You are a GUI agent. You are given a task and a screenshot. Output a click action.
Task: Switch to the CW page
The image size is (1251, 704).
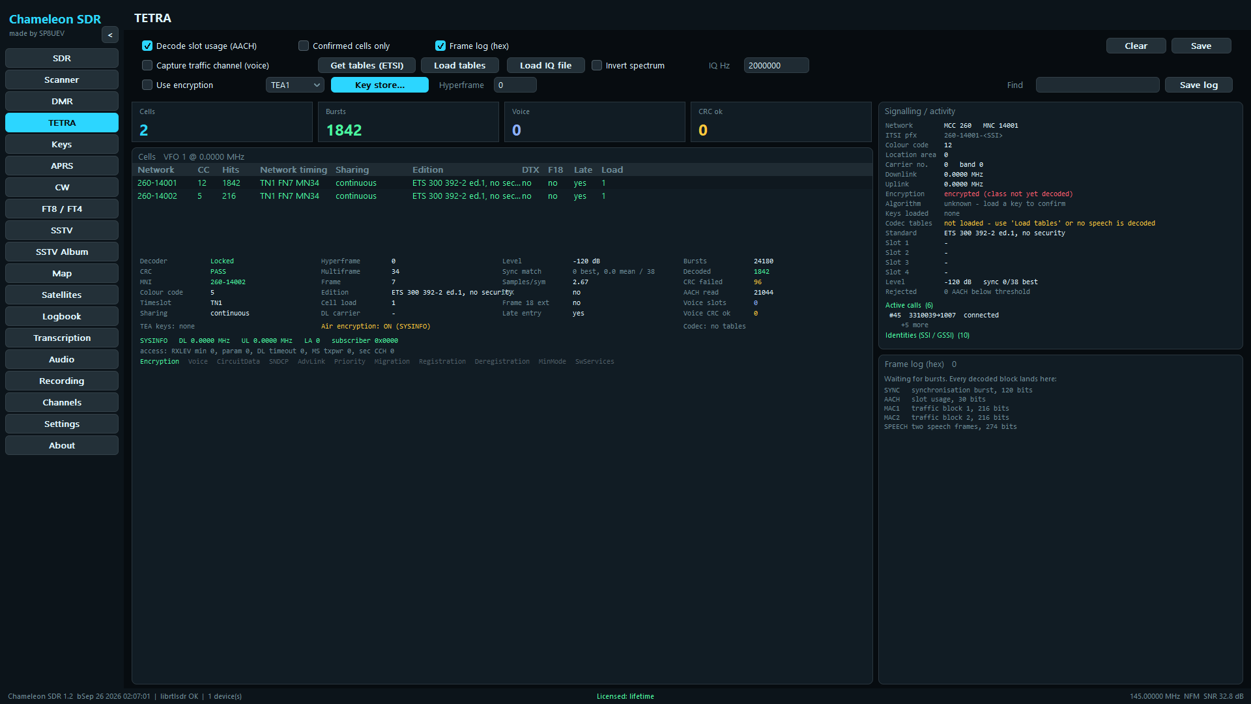click(x=62, y=187)
